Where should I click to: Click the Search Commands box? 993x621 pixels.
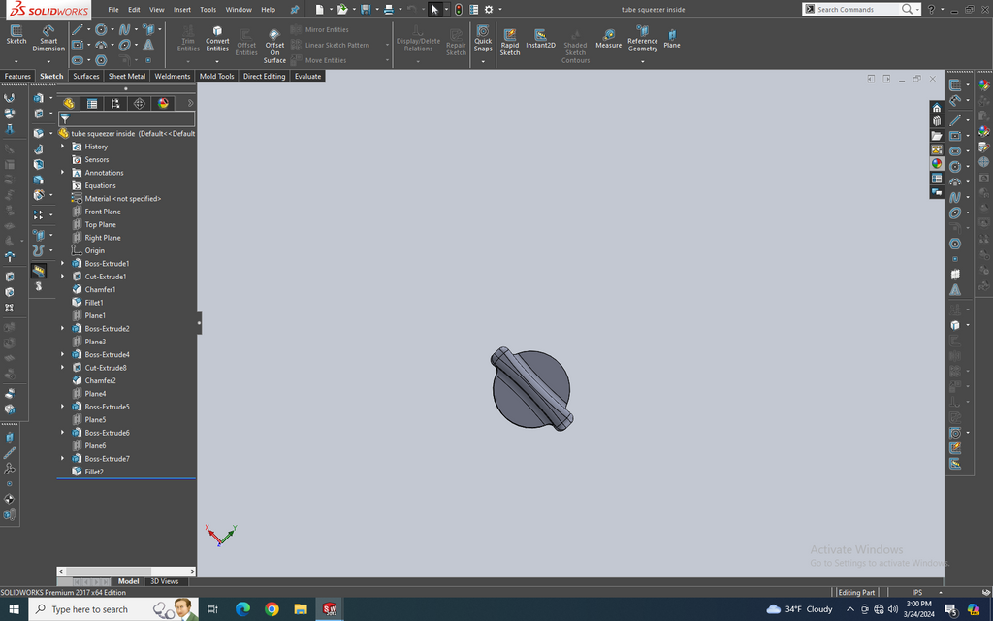(x=857, y=9)
